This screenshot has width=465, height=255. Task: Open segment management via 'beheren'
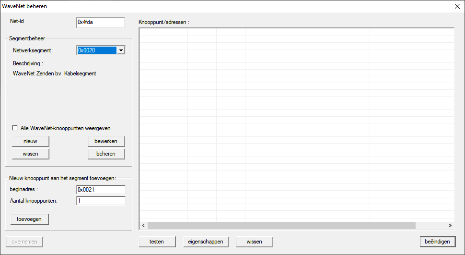click(106, 154)
